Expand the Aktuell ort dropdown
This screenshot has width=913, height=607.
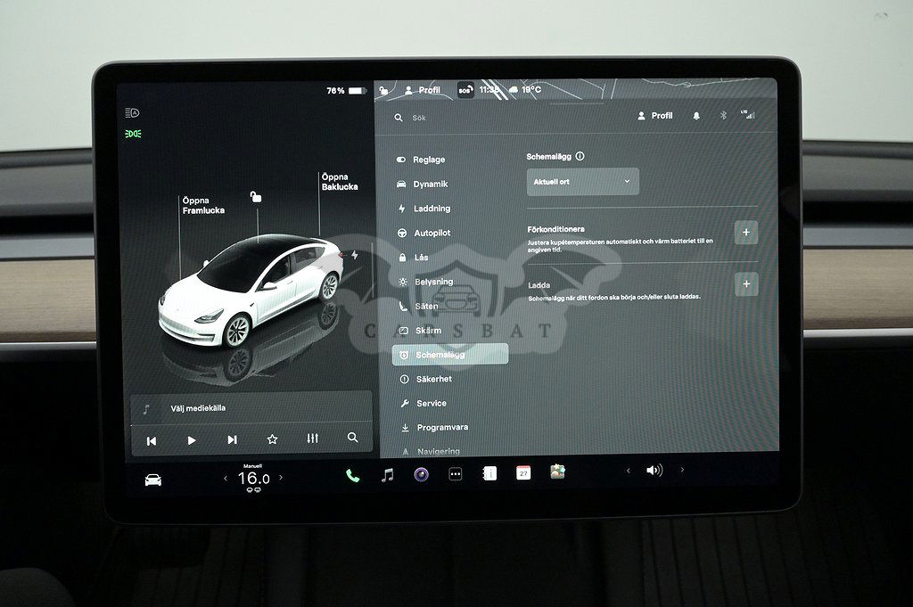click(582, 181)
